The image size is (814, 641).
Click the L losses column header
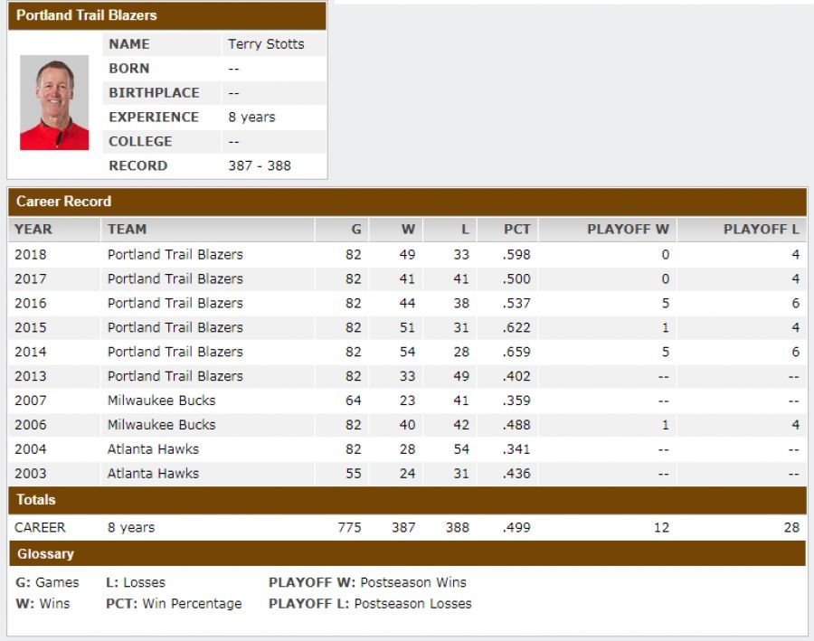point(465,230)
